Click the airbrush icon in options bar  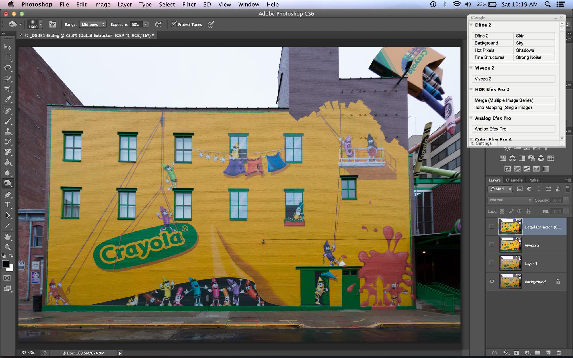[158, 24]
